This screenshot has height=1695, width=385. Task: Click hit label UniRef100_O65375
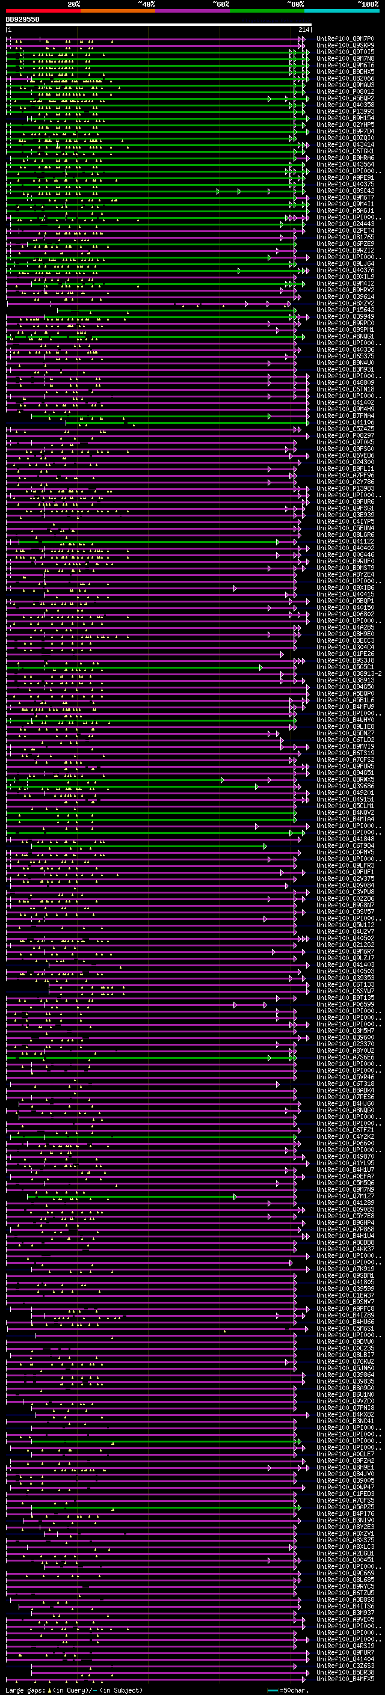click(345, 356)
